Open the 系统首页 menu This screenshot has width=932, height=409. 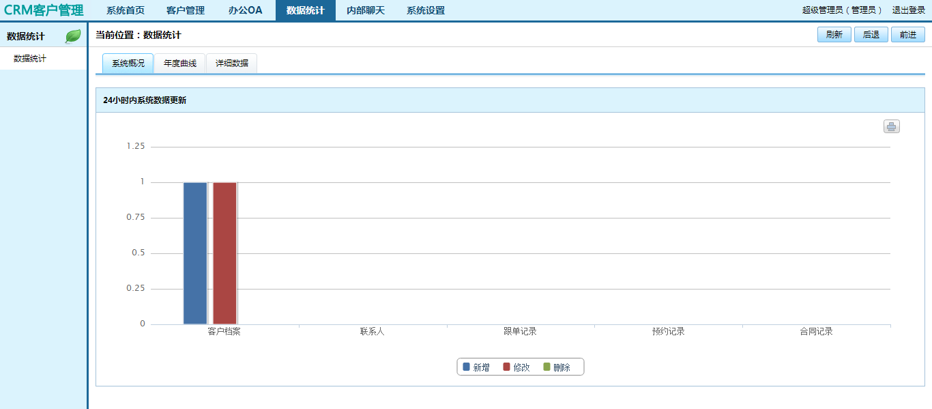pyautogui.click(x=126, y=10)
